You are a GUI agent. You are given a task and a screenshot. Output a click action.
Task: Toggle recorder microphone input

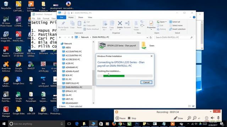pyautogui.click(x=218, y=118)
